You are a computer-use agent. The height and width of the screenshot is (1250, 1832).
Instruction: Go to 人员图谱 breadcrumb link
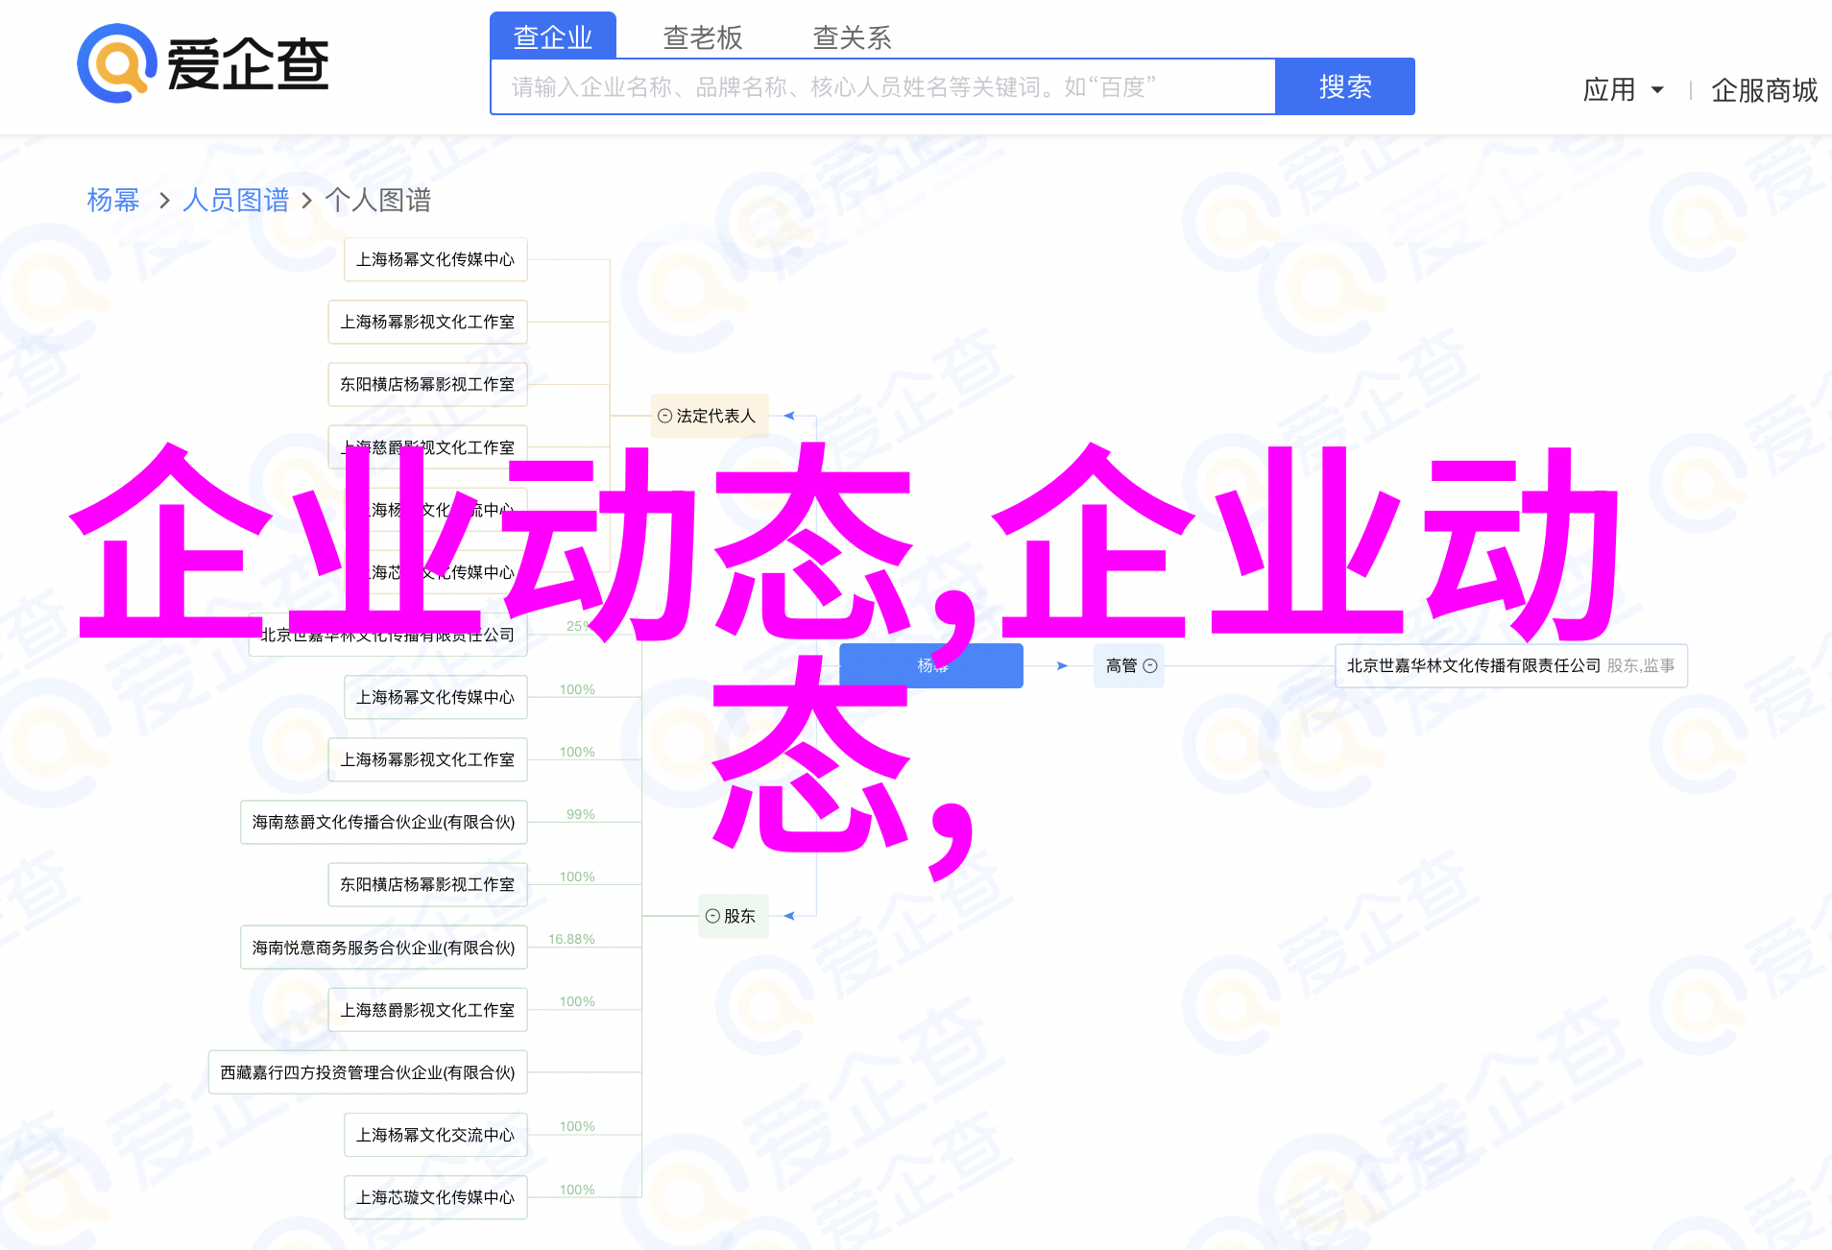236,200
